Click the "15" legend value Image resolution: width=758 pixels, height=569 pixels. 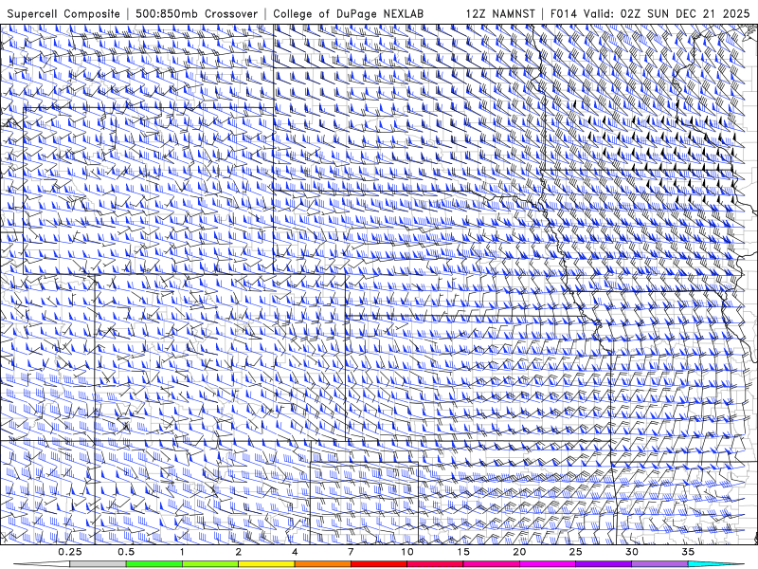pyautogui.click(x=463, y=552)
